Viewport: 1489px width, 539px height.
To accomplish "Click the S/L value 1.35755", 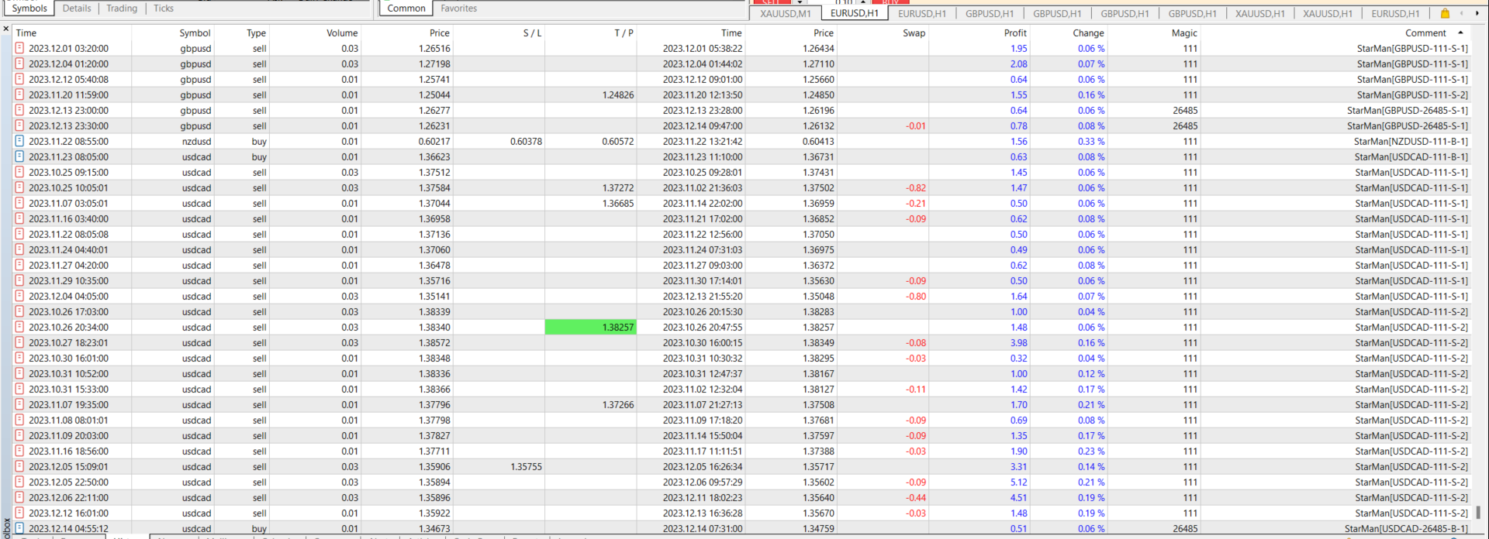I will [526, 466].
